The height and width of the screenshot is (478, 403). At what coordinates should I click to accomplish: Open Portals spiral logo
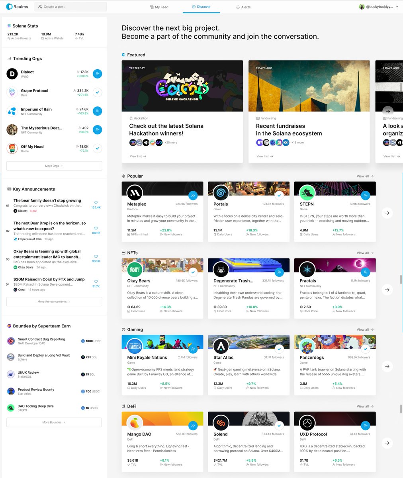click(x=221, y=193)
